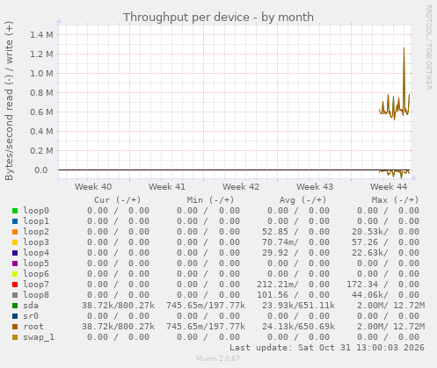The image size is (437, 368).
Task: Click the sda Avg value 23.93k/651.11k
Action: 298,306
